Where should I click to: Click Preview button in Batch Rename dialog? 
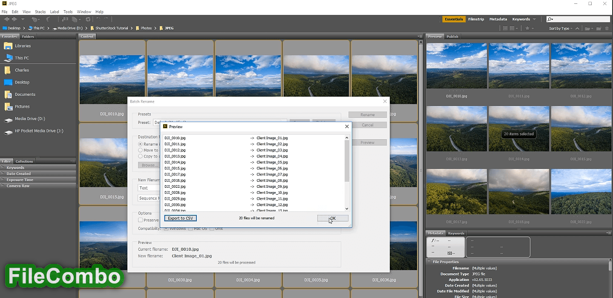pyautogui.click(x=368, y=143)
